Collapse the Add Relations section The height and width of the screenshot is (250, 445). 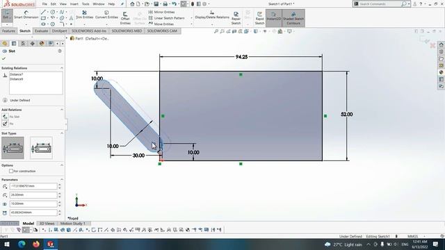tap(62, 110)
